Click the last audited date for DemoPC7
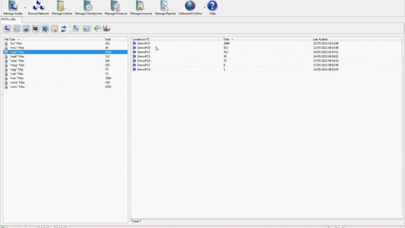This screenshot has height=228, width=405. pos(326,44)
